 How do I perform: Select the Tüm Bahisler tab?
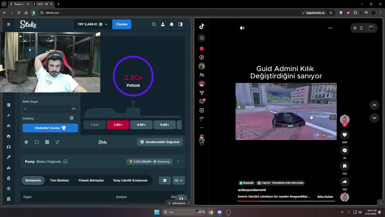pyautogui.click(x=60, y=181)
